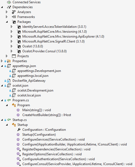Click the wrench icon for Configuration property
The image size is (135, 167).
click(19, 130)
